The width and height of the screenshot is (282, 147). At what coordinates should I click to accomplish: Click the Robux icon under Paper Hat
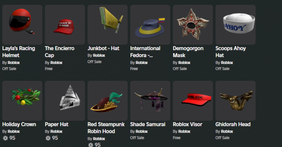pos(48,138)
